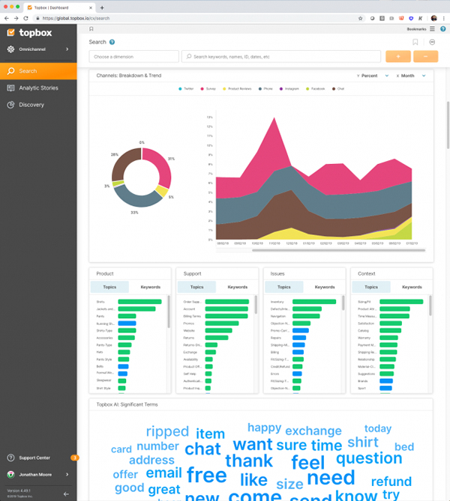Switch to Keywords tab in Issues panel
The image size is (450, 501).
324,287
